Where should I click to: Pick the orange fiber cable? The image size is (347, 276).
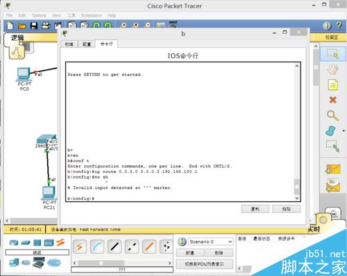(x=149, y=246)
